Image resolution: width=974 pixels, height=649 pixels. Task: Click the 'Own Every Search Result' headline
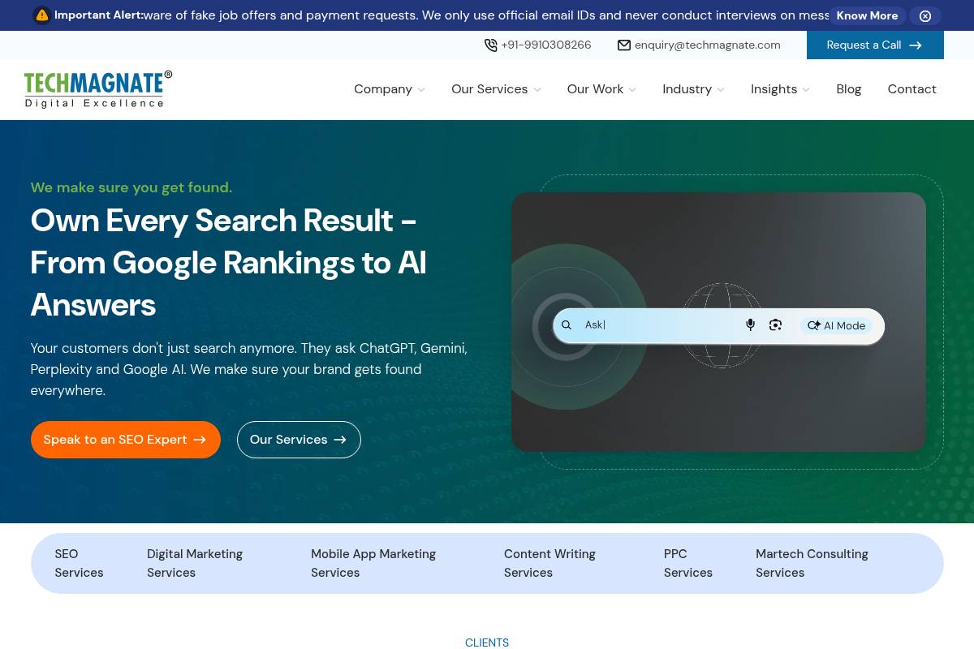pos(228,263)
